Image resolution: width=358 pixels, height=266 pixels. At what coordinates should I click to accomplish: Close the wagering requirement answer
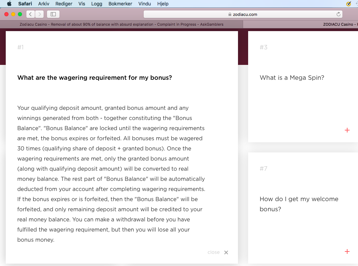(x=218, y=252)
